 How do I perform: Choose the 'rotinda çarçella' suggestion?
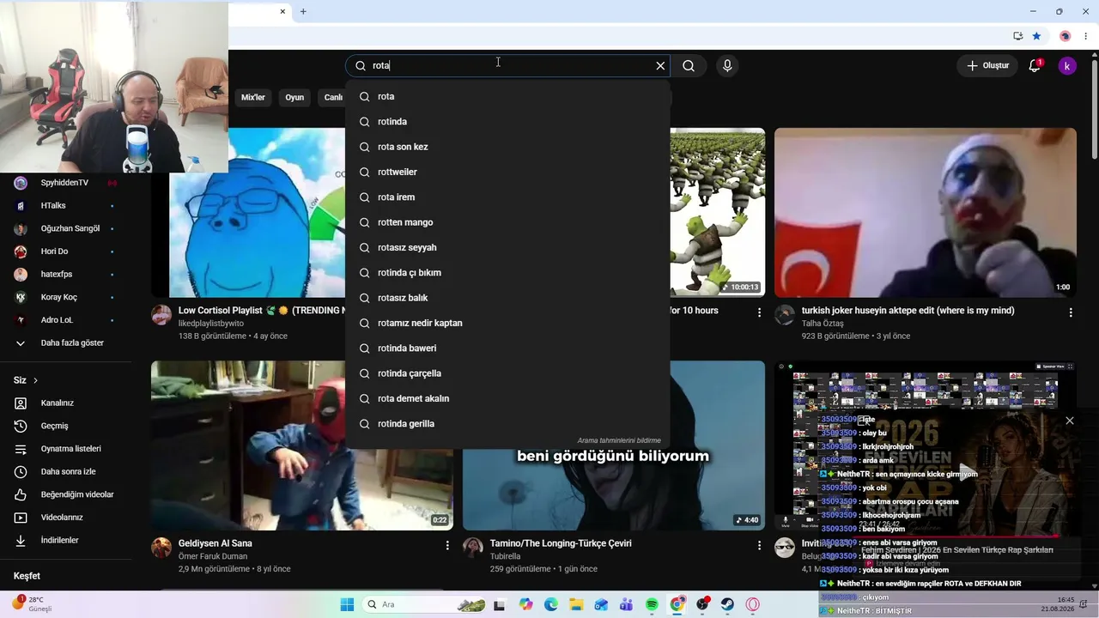point(507,373)
